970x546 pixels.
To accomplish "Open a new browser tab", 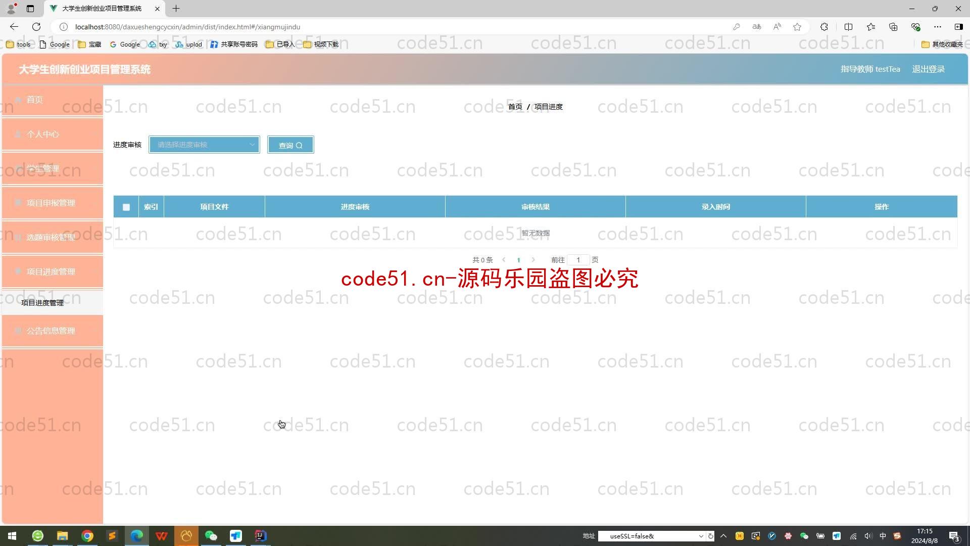I will (176, 9).
